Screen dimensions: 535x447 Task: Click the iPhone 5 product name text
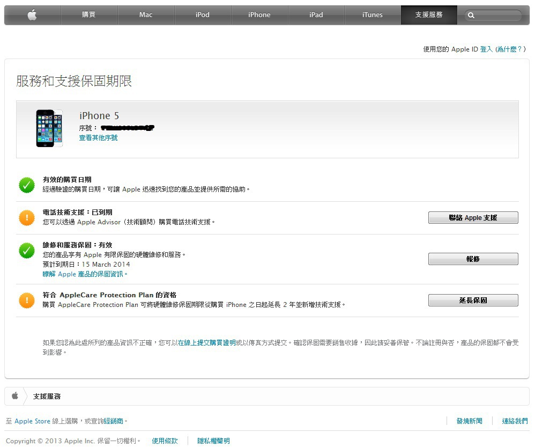click(99, 116)
